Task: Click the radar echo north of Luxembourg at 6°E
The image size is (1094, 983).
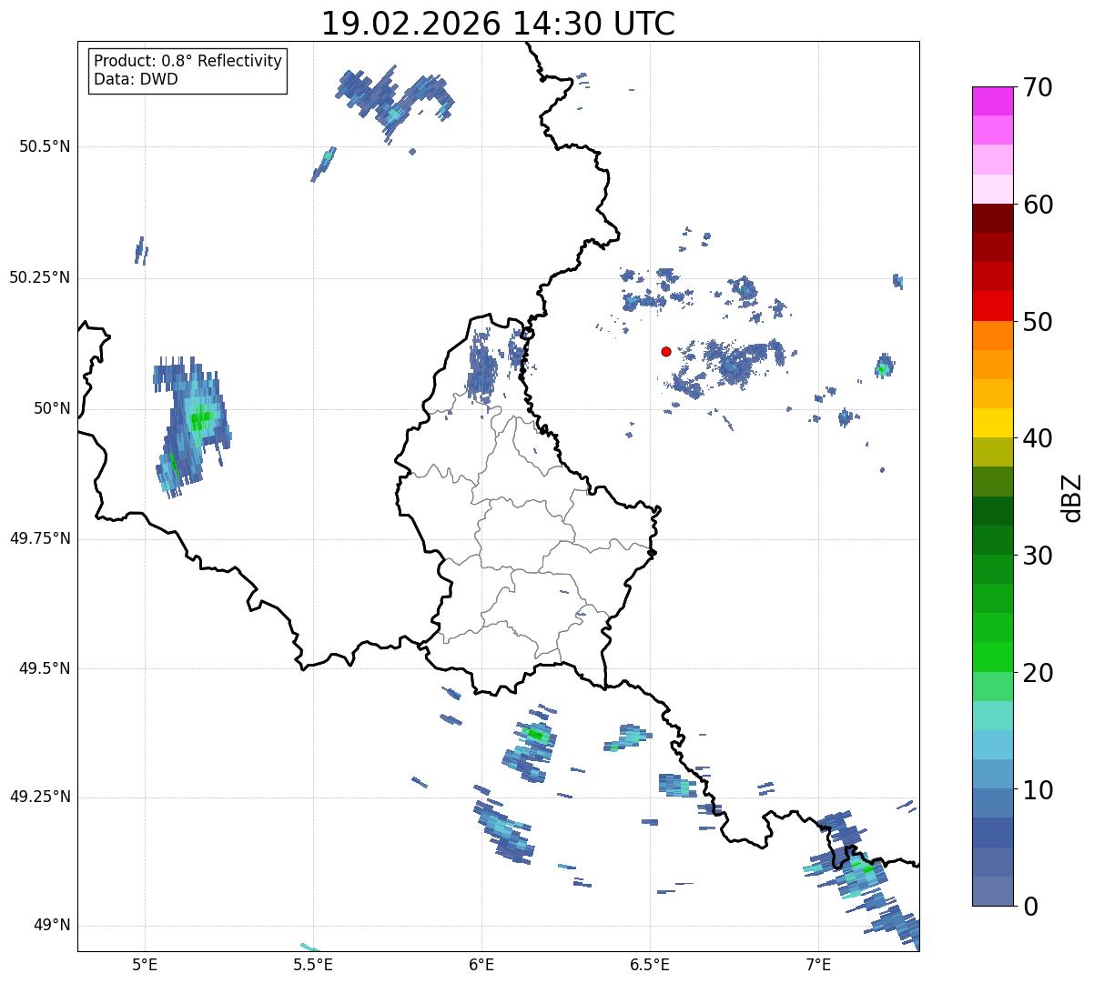Action: point(482,366)
